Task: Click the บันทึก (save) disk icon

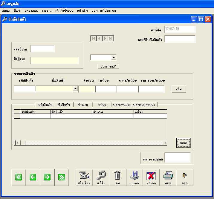Action: [134, 177]
